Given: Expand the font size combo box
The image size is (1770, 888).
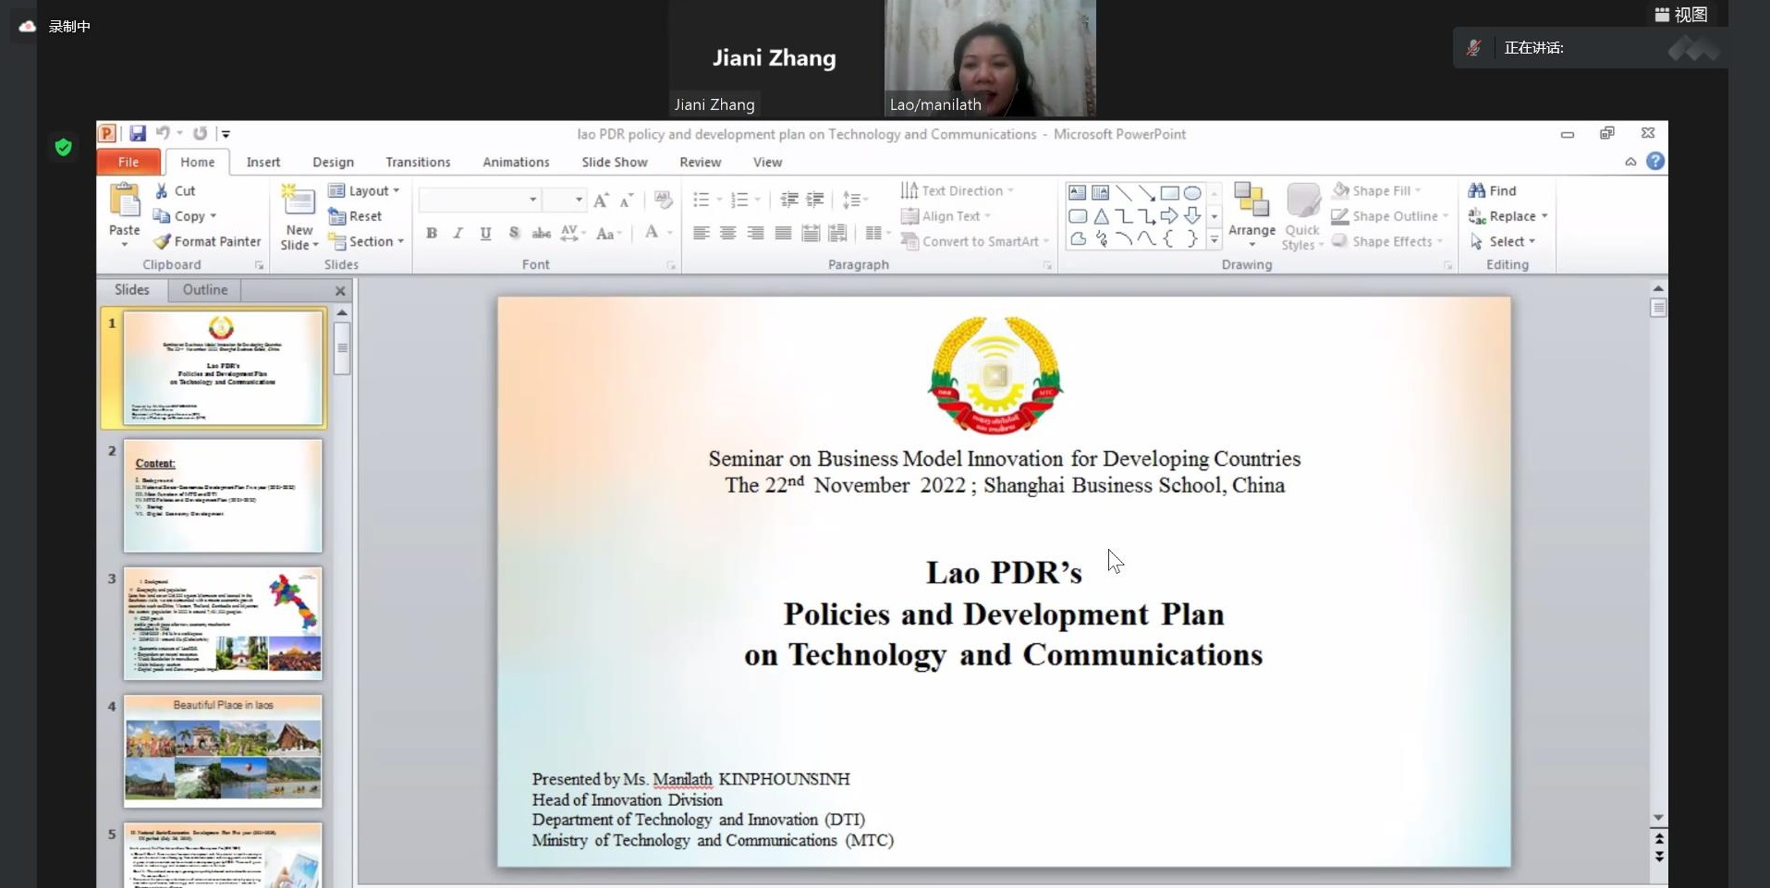Looking at the screenshot, I should (579, 200).
